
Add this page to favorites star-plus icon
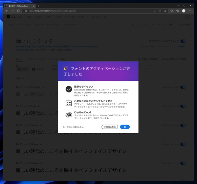pos(165,11)
